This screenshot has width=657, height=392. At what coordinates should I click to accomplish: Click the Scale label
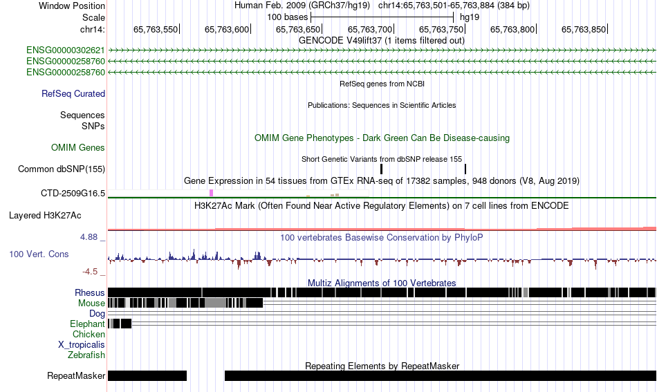pos(93,17)
